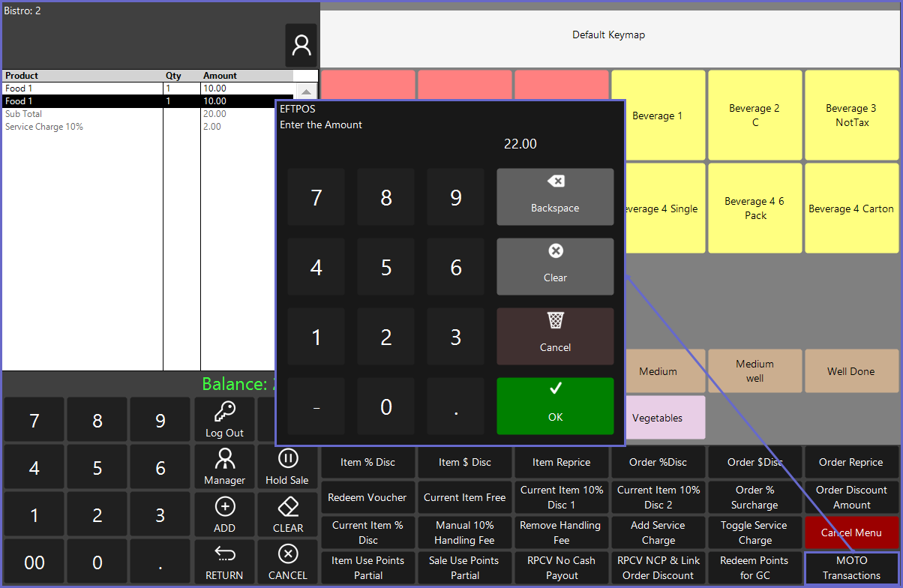Cancel the EFTPOS amount dialog
Screen dimensions: 903x588
tap(555, 336)
